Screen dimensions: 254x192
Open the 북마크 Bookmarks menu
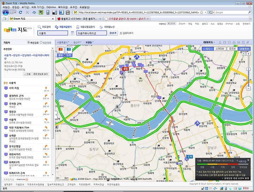[x=63, y=7]
